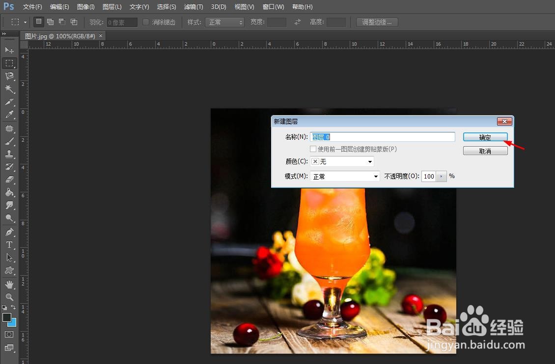Select the Zoom tool
Image resolution: width=555 pixels, height=364 pixels.
(x=9, y=297)
